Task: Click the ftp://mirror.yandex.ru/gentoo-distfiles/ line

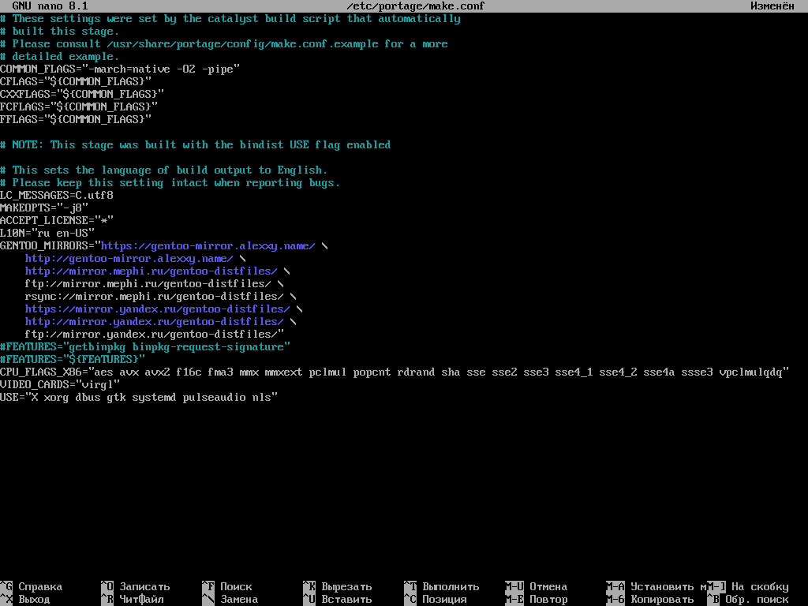Action: [x=155, y=334]
